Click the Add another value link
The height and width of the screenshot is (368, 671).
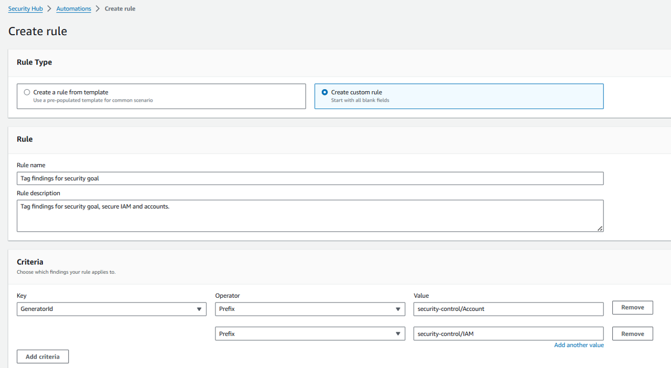click(579, 345)
